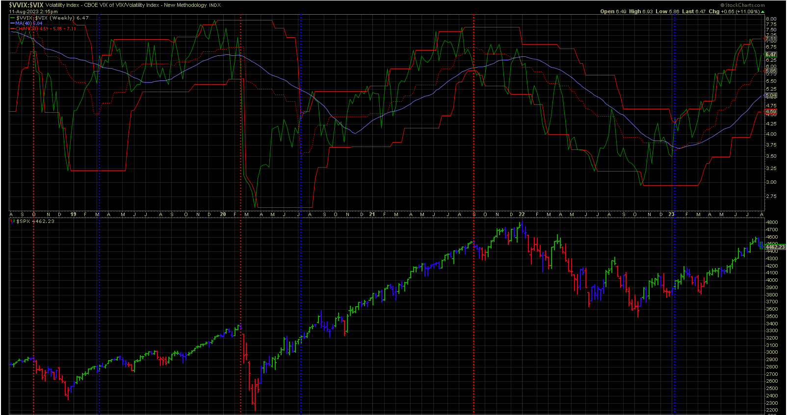Click the red 7.11 upper channel price tag
This screenshot has height=415, width=787.
(771, 39)
